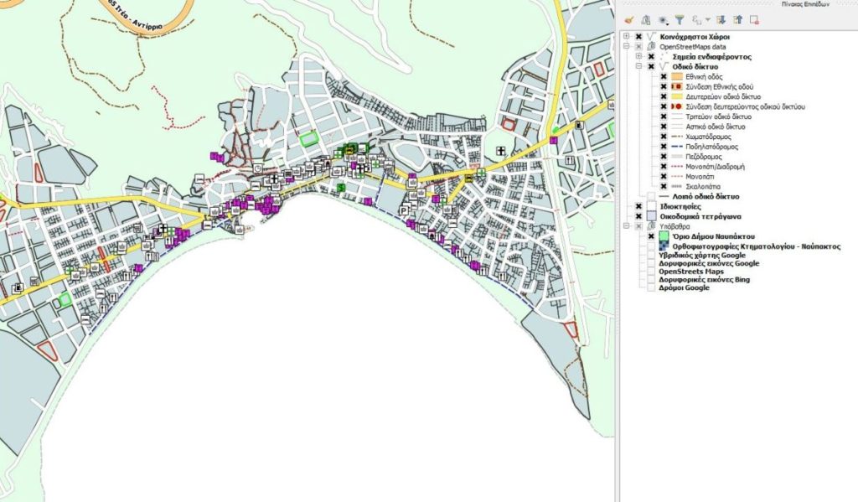Open the manage map themes eye icon
The width and height of the screenshot is (858, 502).
click(x=663, y=19)
